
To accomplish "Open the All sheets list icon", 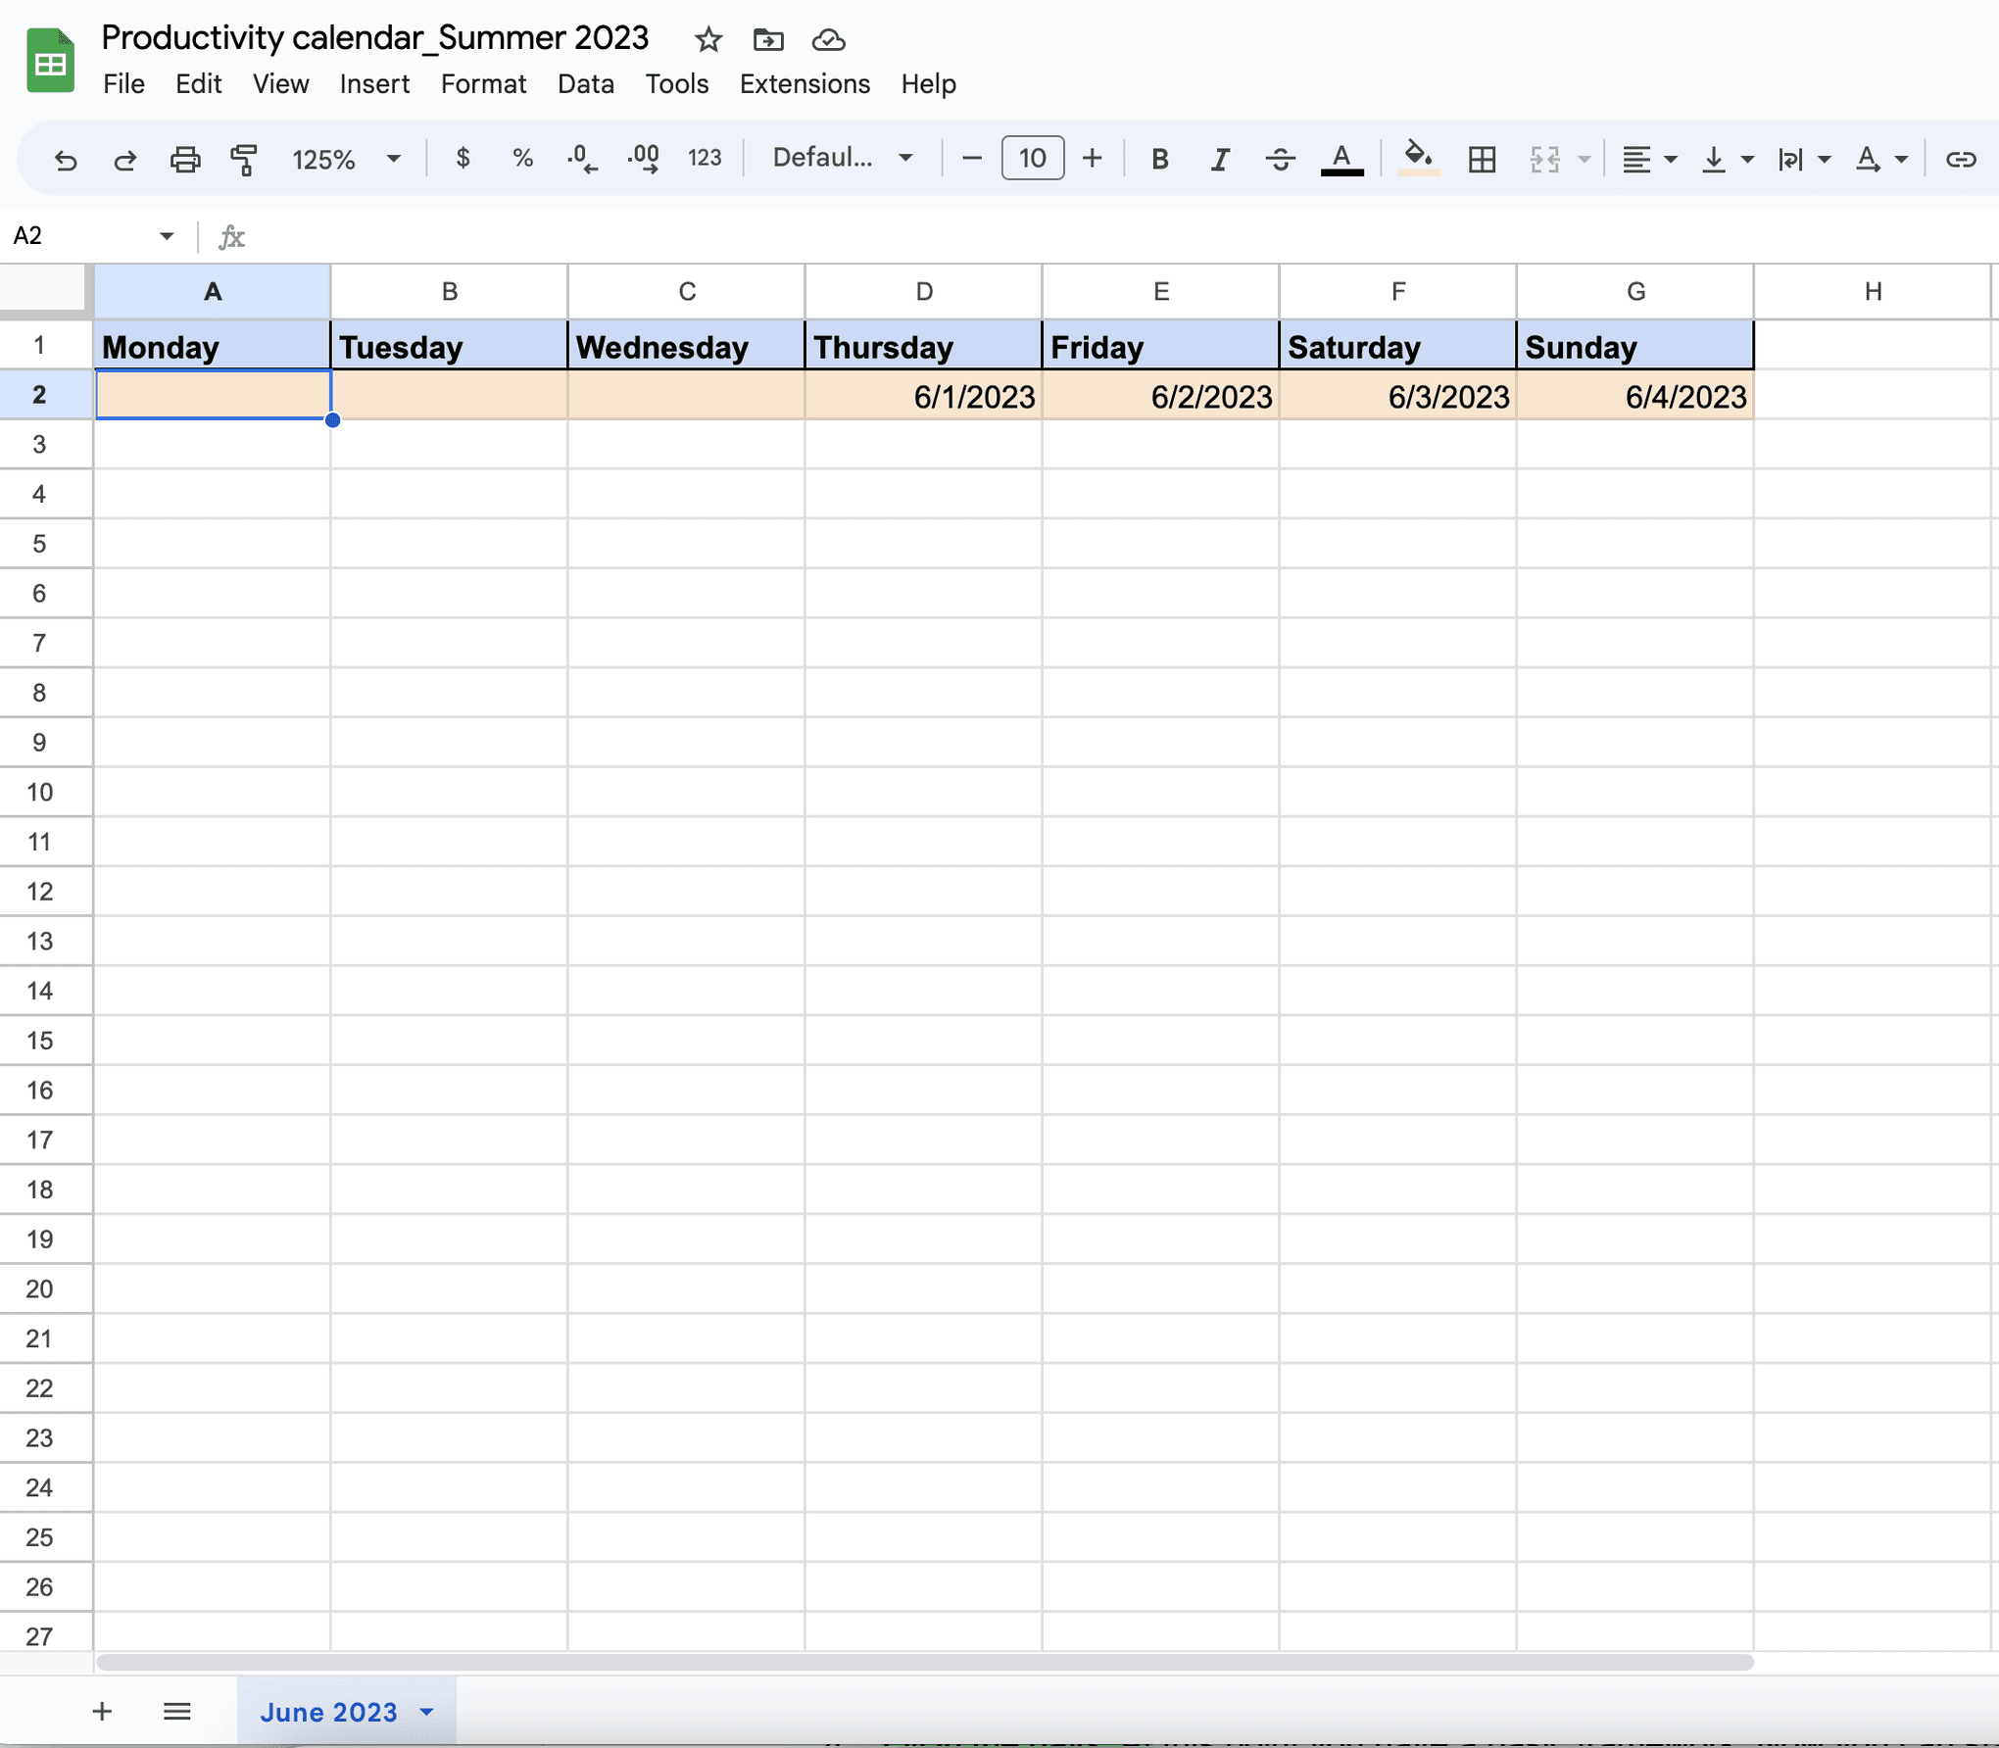I will point(176,1711).
